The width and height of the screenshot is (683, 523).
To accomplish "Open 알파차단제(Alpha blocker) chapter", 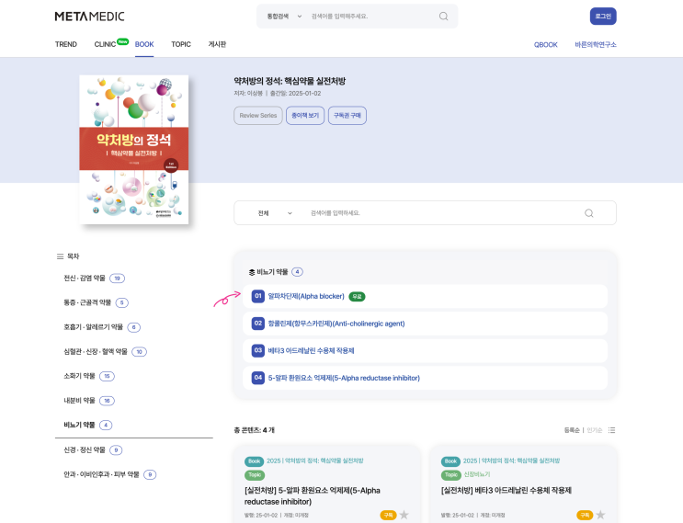I will click(306, 296).
